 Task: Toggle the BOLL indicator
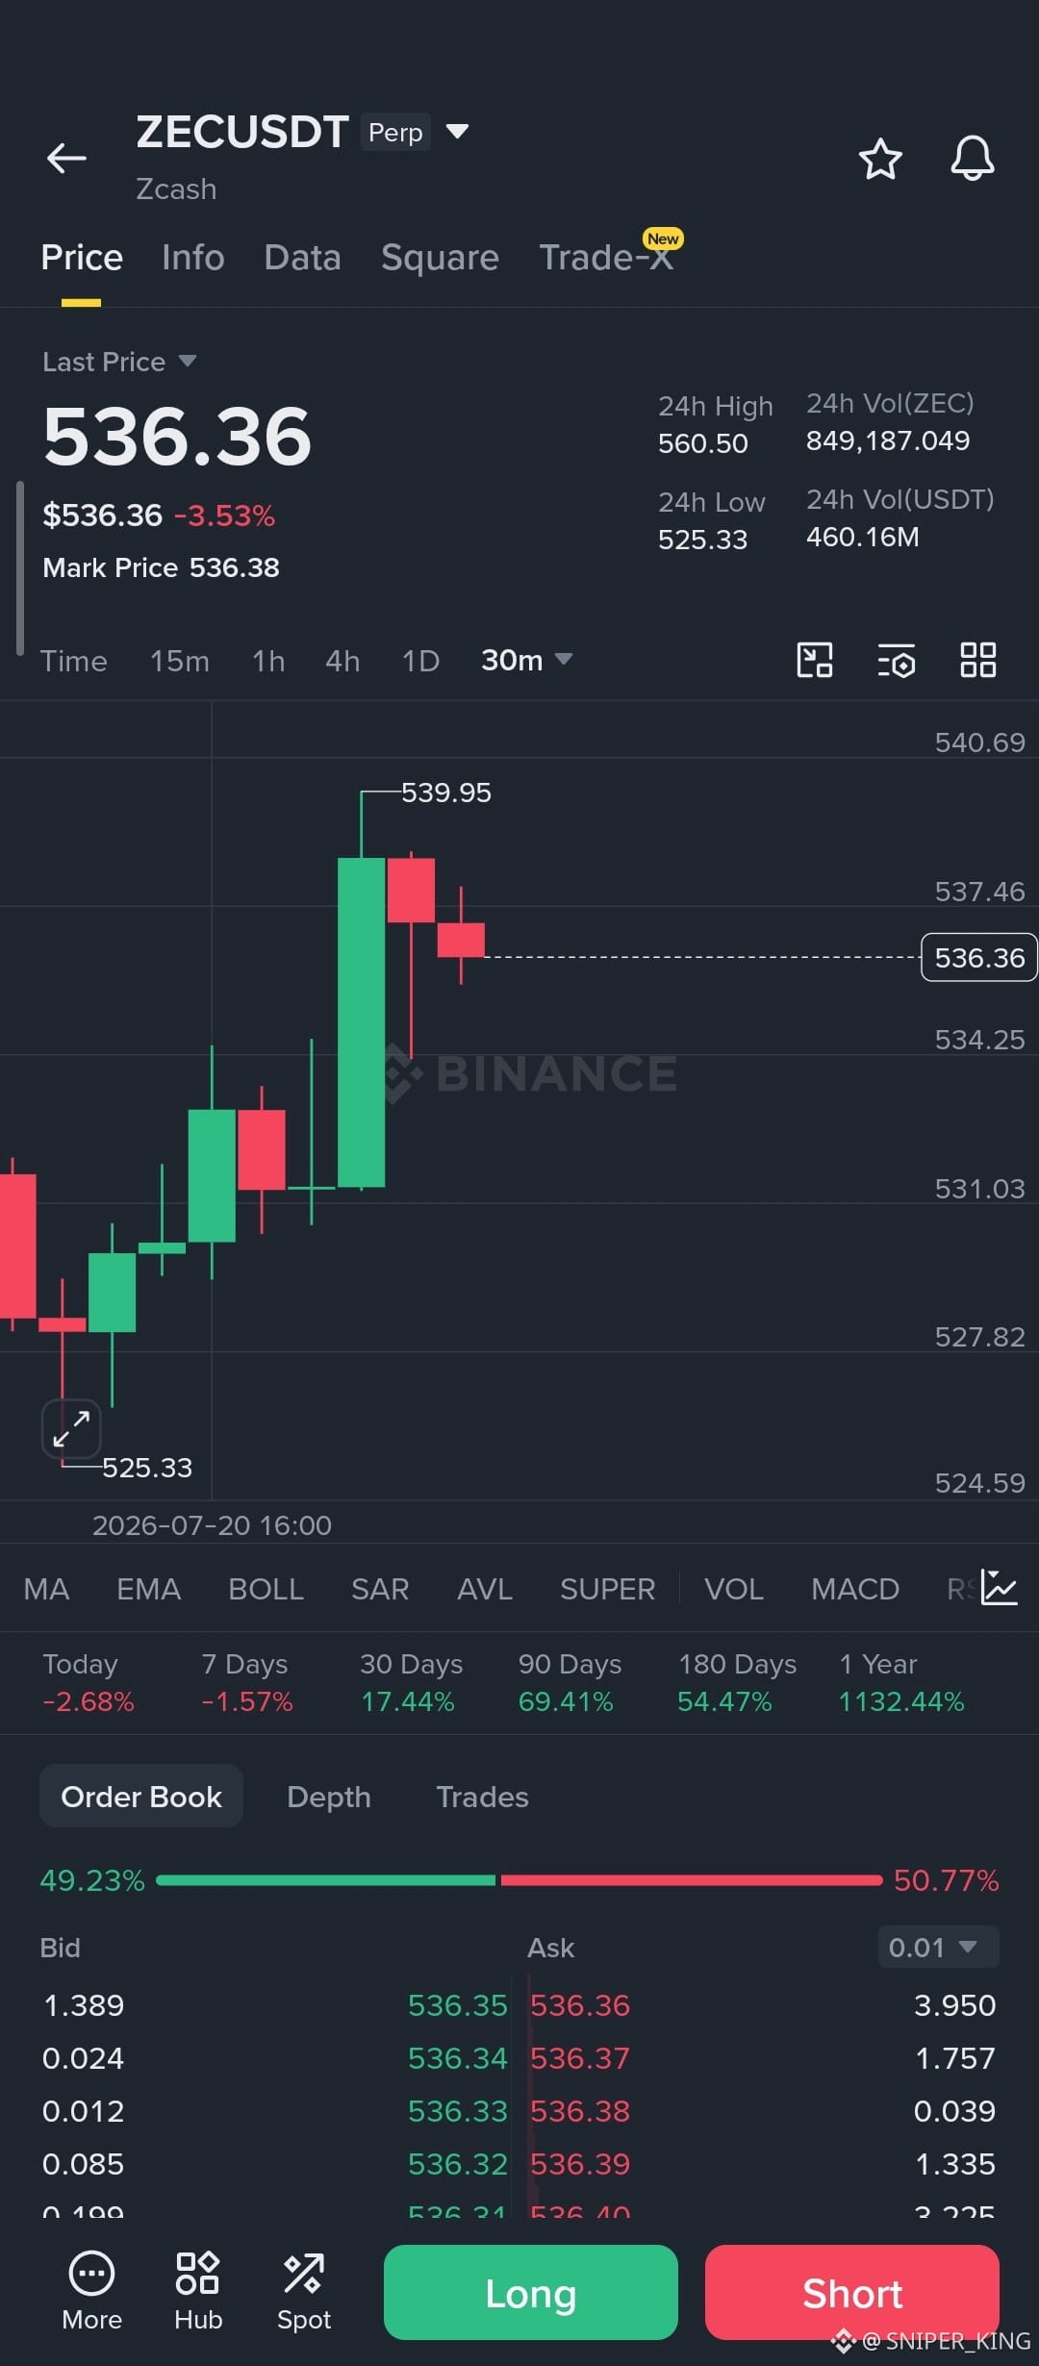[x=266, y=1589]
